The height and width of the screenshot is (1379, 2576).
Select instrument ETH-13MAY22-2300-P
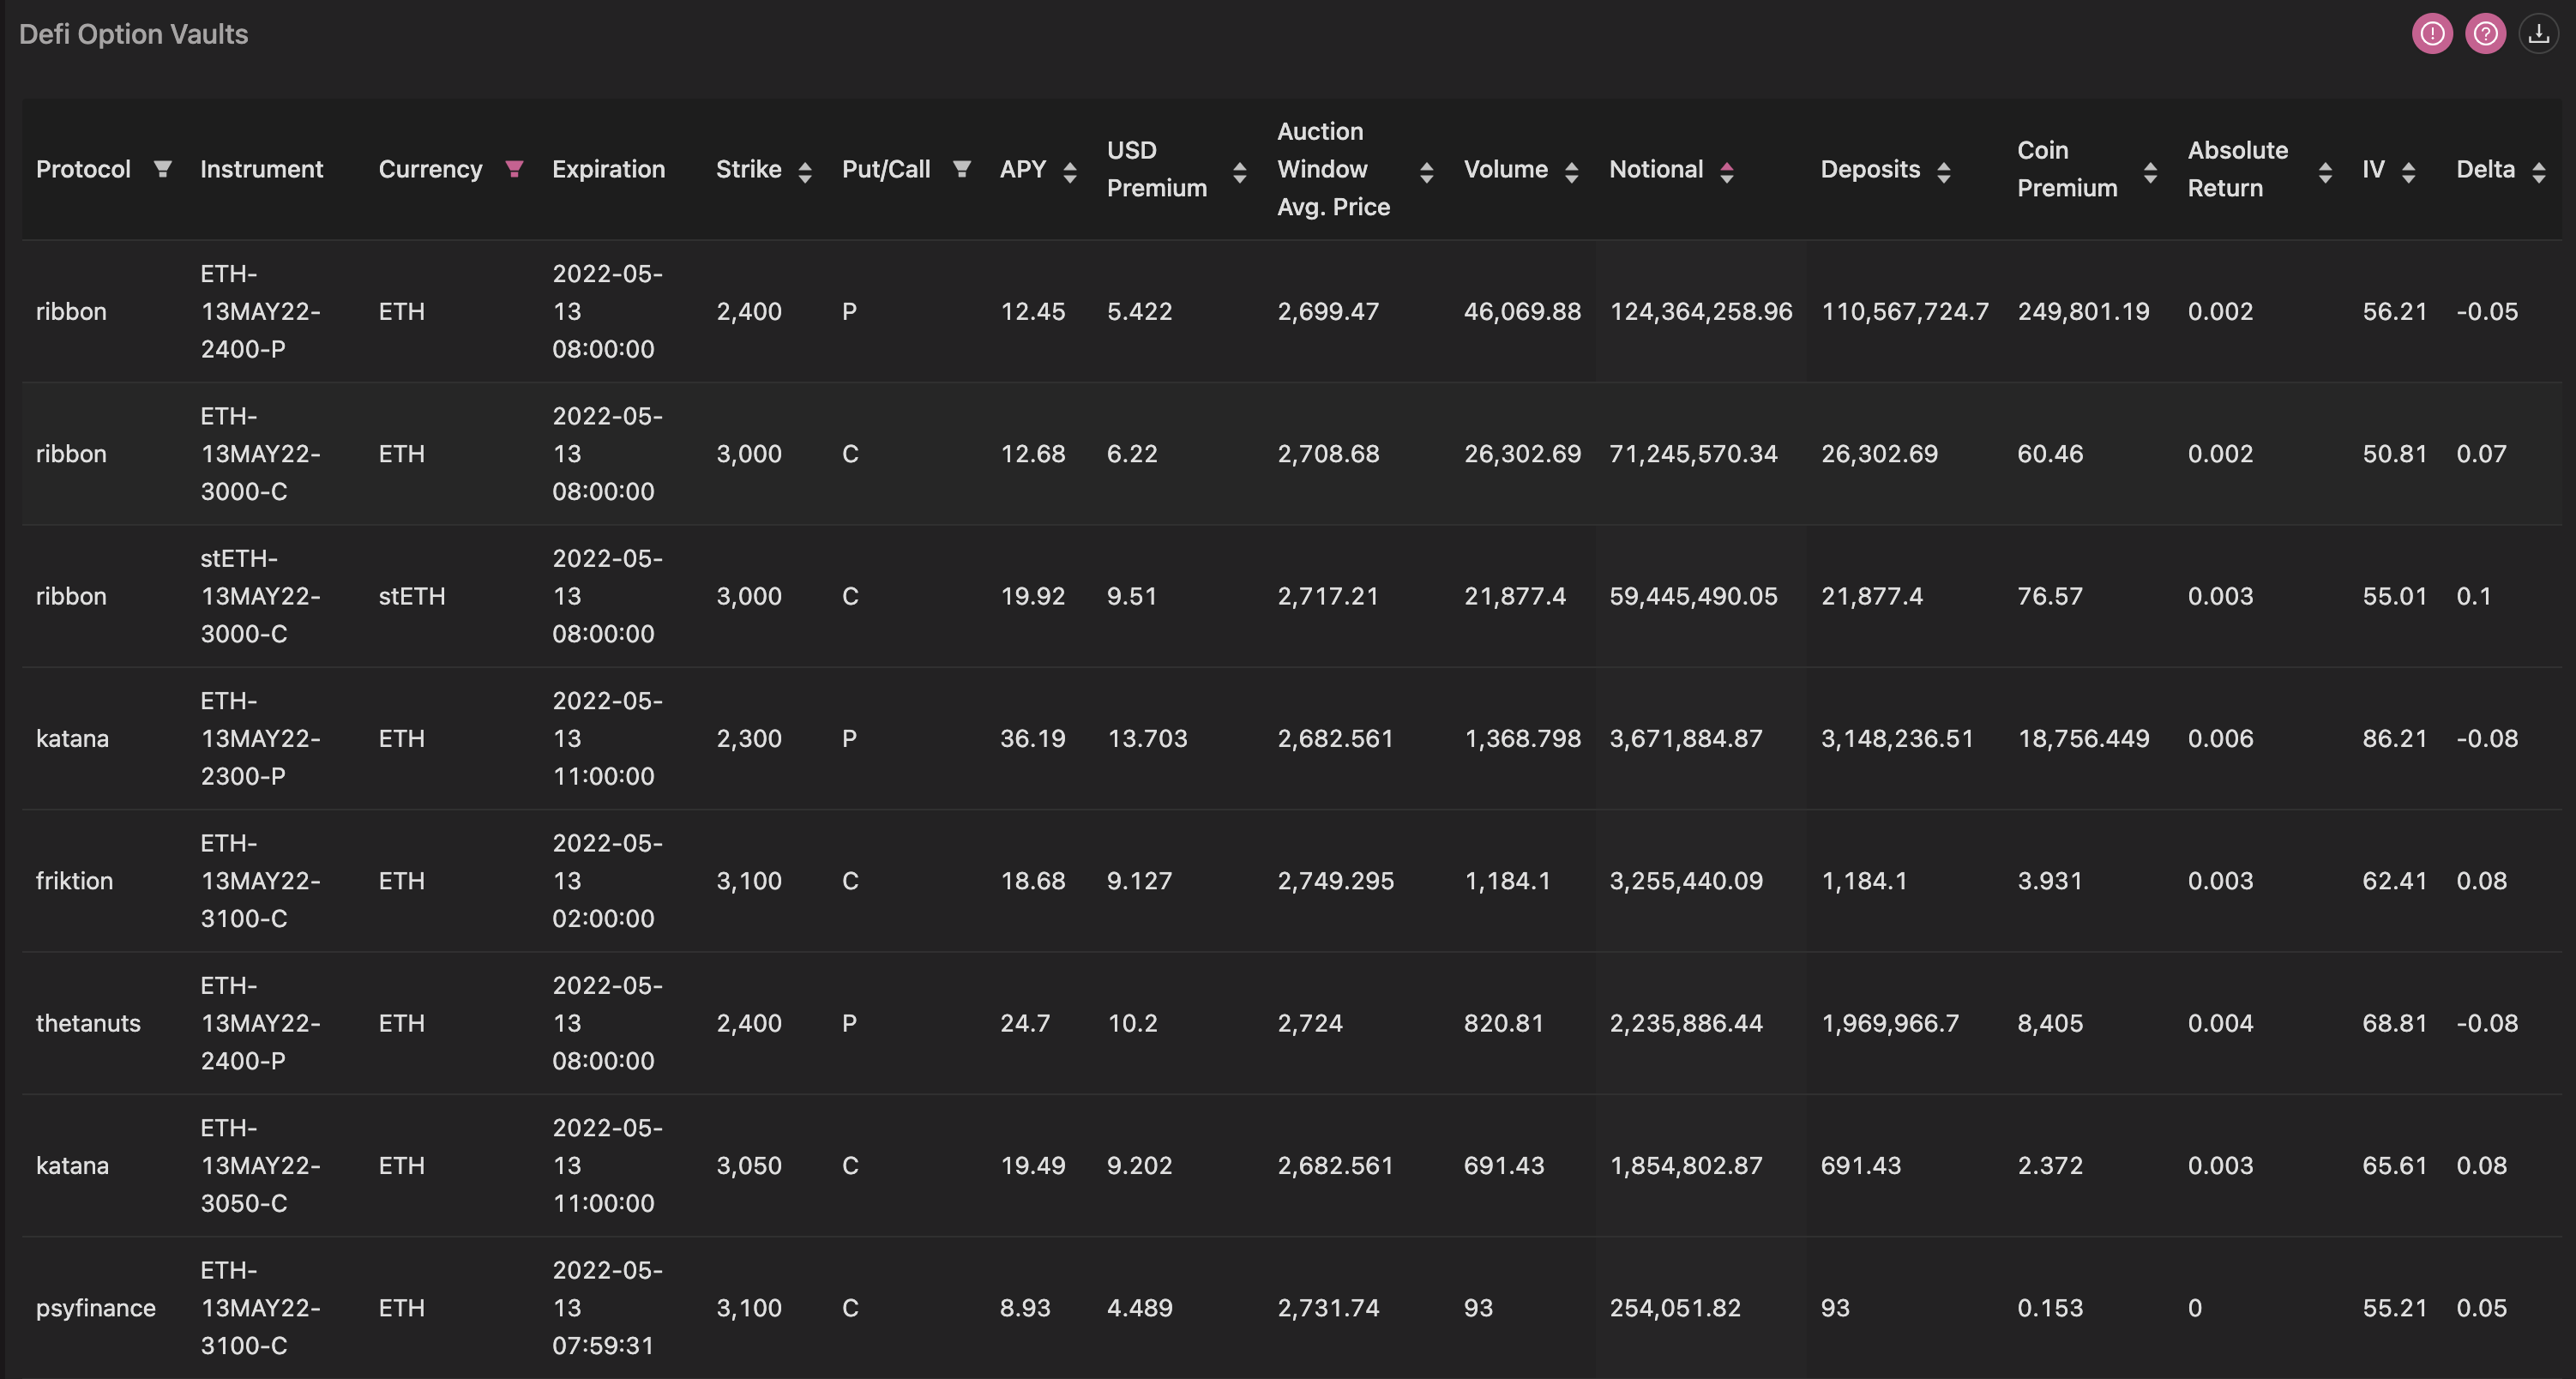pos(260,738)
